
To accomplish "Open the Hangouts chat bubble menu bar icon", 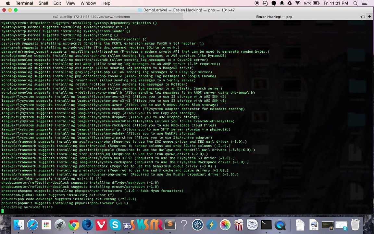I will click(274, 3).
